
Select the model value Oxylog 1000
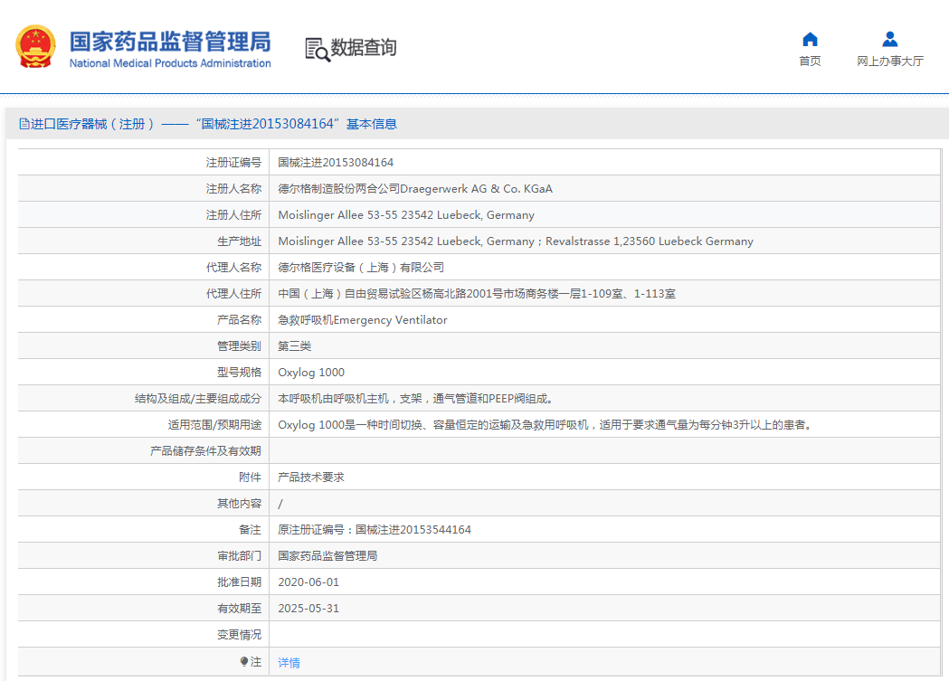(x=311, y=373)
